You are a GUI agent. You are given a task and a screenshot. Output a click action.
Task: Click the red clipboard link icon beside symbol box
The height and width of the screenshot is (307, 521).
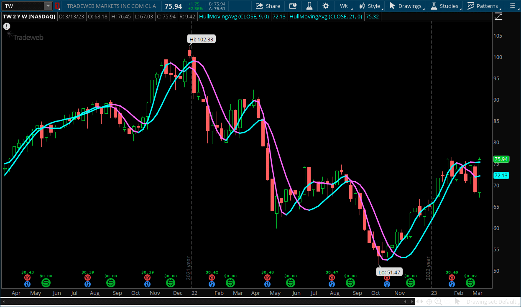tap(57, 6)
